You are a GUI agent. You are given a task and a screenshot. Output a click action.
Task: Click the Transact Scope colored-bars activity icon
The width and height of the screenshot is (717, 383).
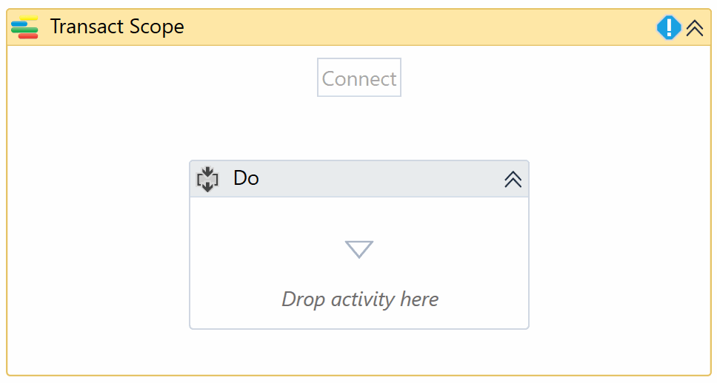pyautogui.click(x=24, y=27)
